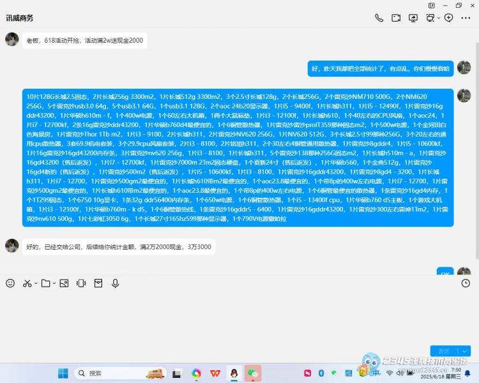Click the pink tray icon
This screenshot has width=479, height=383.
tap(307, 373)
